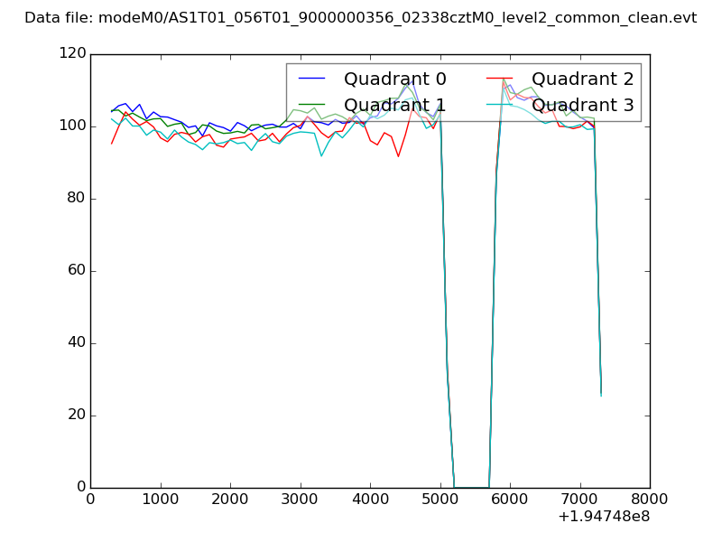Viewport: 722px width, 542px height.
Task: Click the Data file title text
Action: 360,18
